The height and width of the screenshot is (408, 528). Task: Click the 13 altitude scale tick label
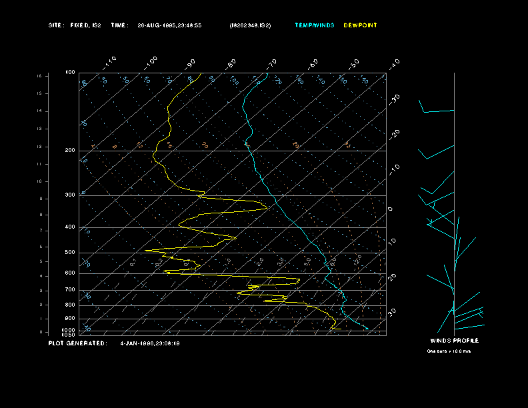tap(39, 129)
